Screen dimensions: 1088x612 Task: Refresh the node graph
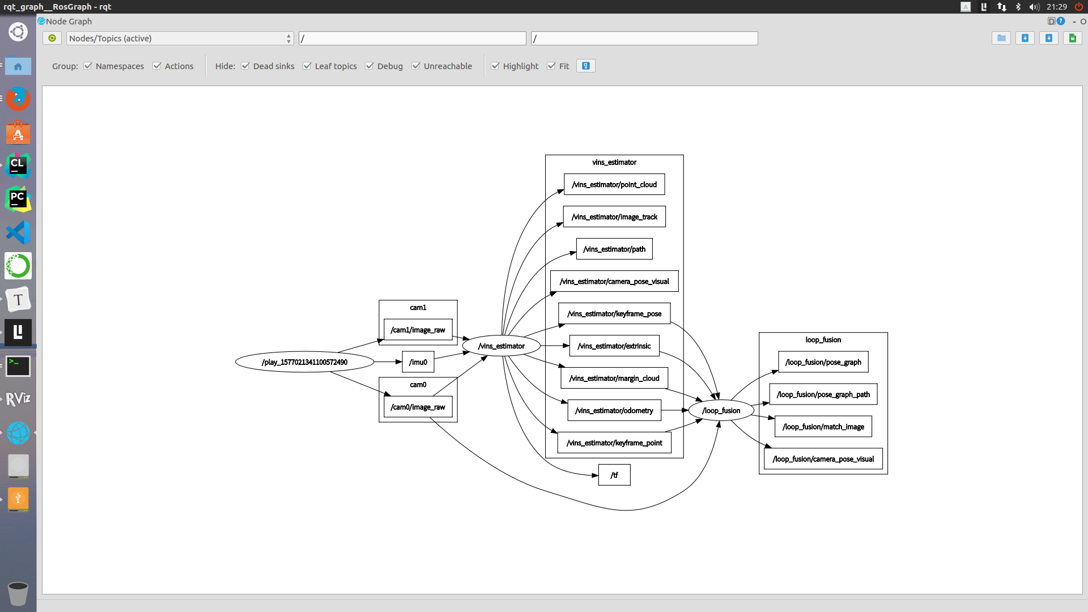click(x=52, y=37)
